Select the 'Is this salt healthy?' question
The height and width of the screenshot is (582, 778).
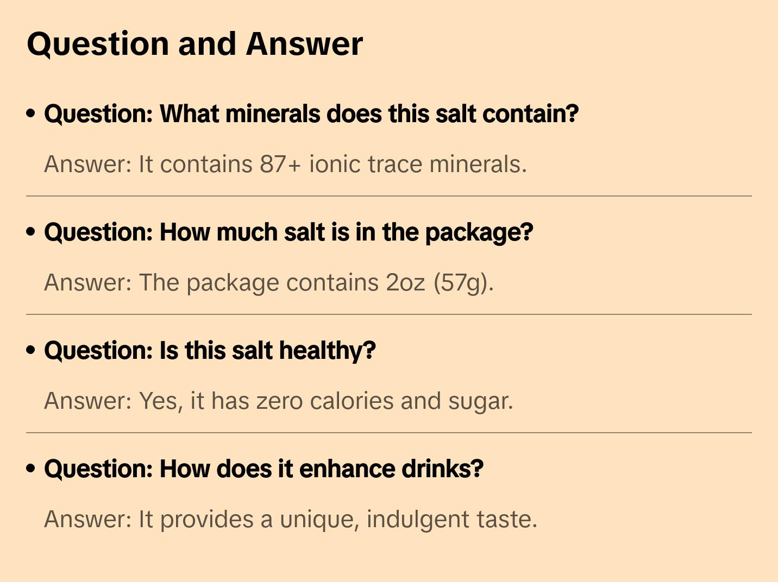pos(210,351)
